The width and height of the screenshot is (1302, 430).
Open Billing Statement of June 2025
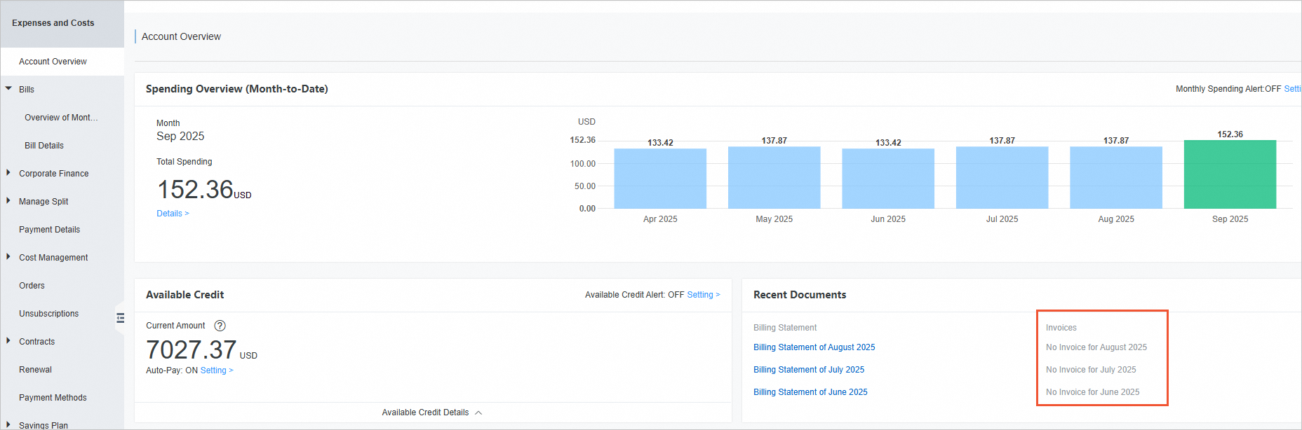(810, 392)
